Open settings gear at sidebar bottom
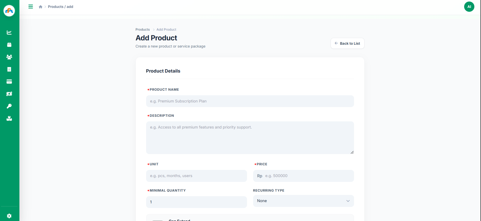The height and width of the screenshot is (221, 481). [9, 216]
